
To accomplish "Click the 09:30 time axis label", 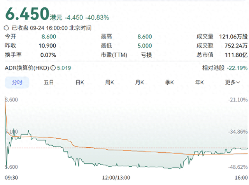I will pyautogui.click(x=11, y=178).
